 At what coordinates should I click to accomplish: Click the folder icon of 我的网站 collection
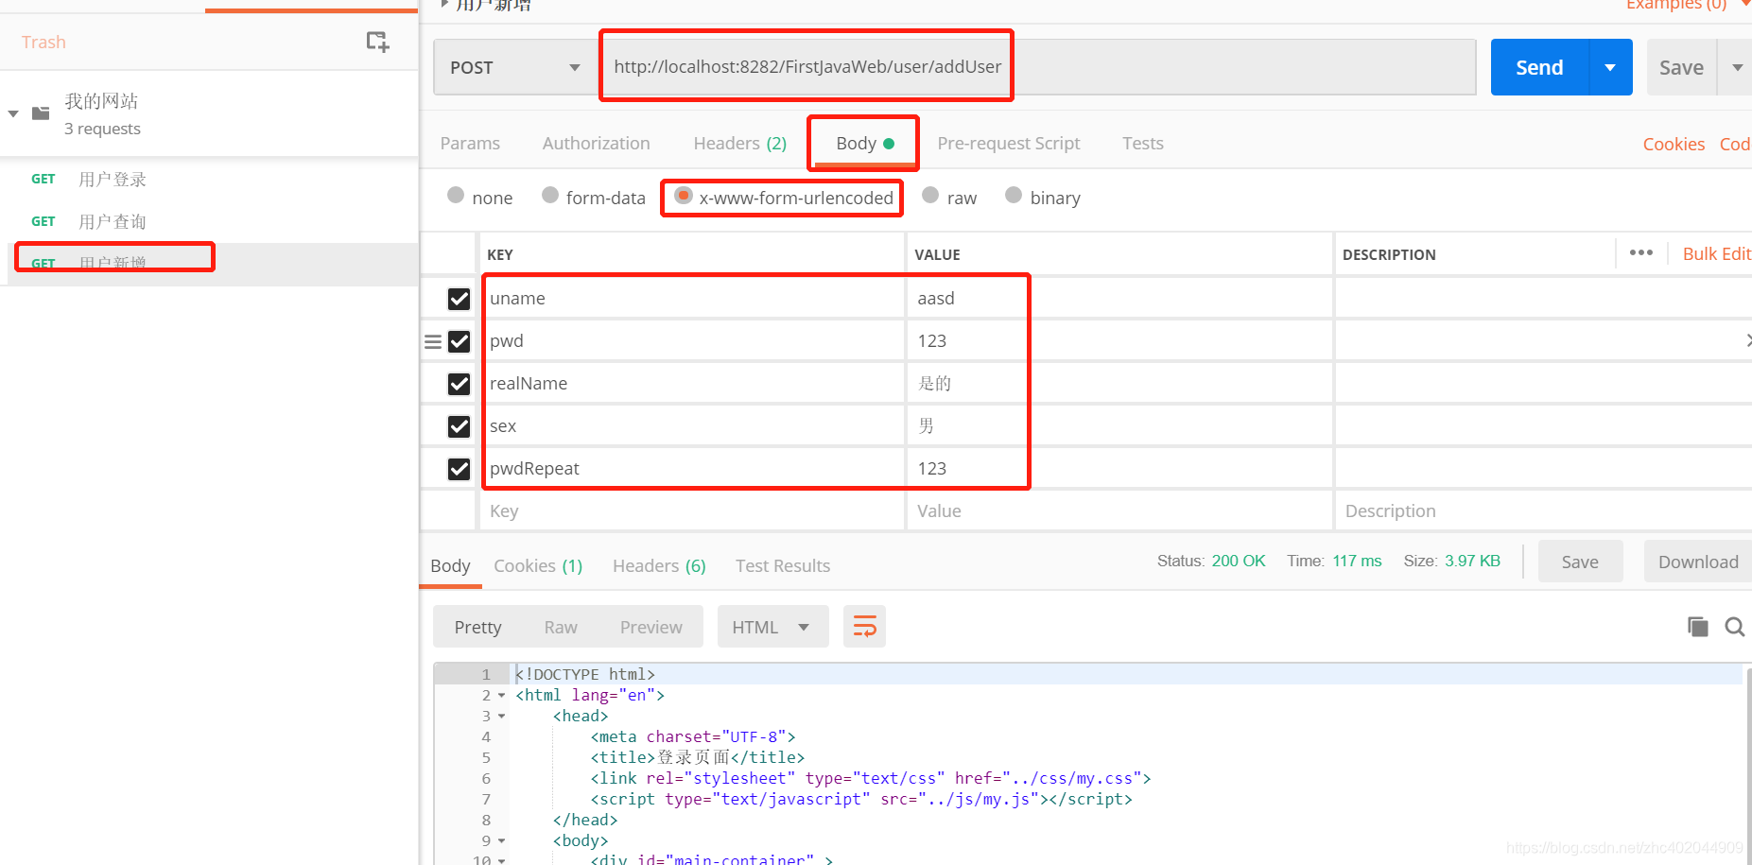click(41, 113)
